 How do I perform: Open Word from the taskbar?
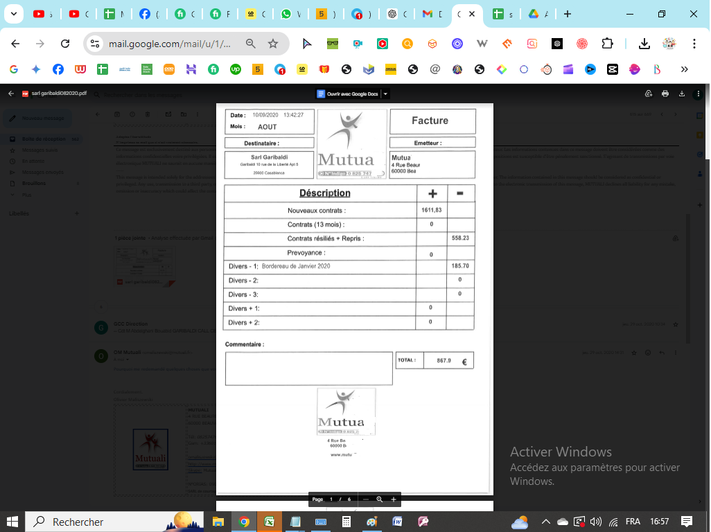pos(397,522)
